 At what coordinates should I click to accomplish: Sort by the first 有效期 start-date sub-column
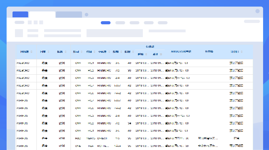coord(146,55)
